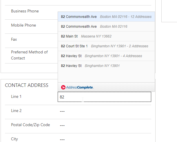Select single 82 Hawley St Binghamton entry

(x=106, y=66)
